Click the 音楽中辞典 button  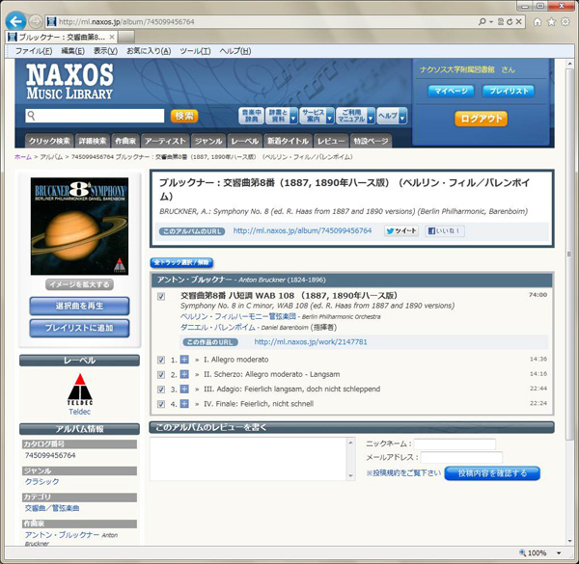tap(252, 116)
